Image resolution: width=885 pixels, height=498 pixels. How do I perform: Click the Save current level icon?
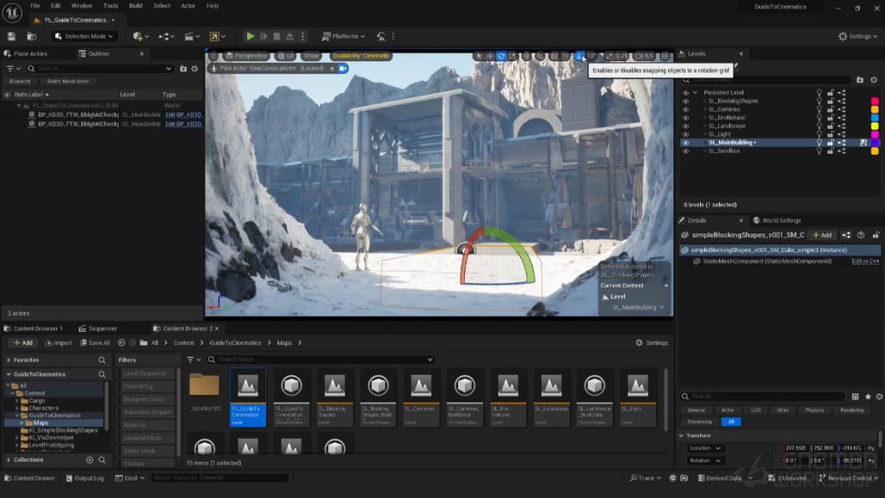[x=11, y=36]
